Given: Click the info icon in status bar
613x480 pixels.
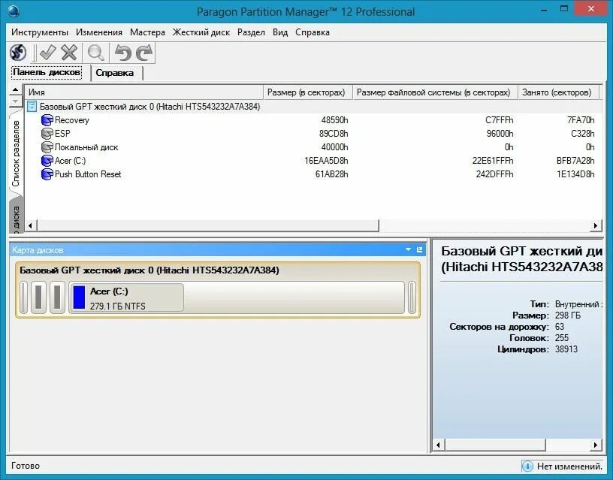Looking at the screenshot, I should tap(527, 466).
